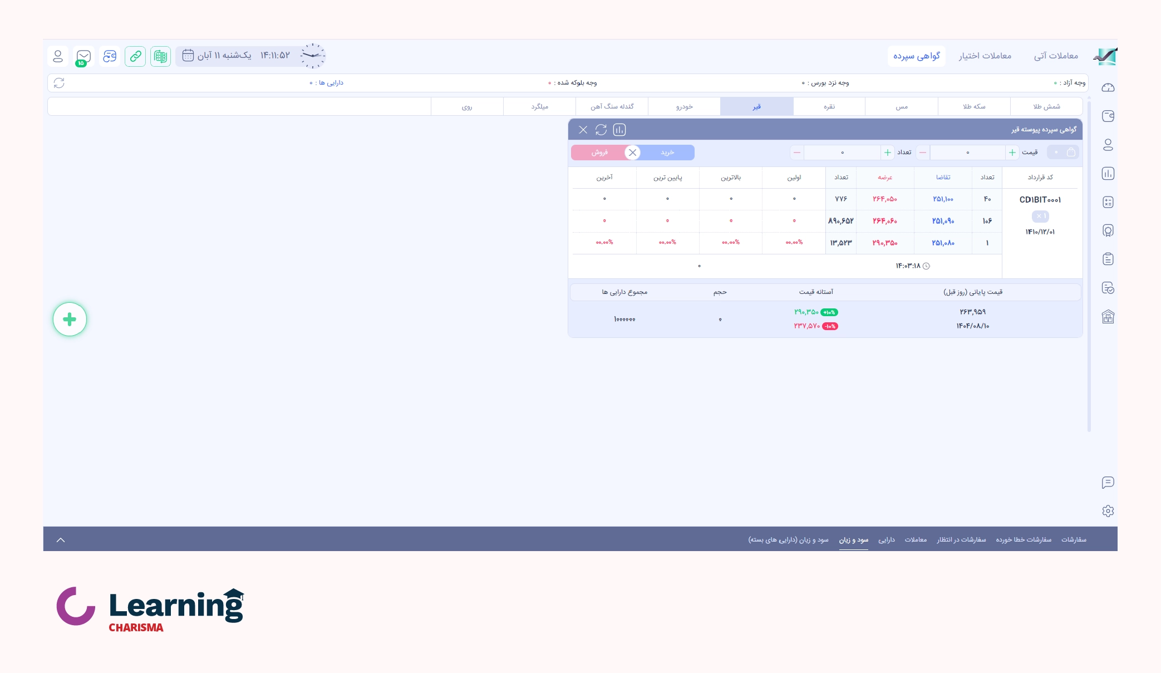Viewport: 1161px width, 673px height.
Task: Open the settings gear in the sidebar
Action: (1108, 511)
